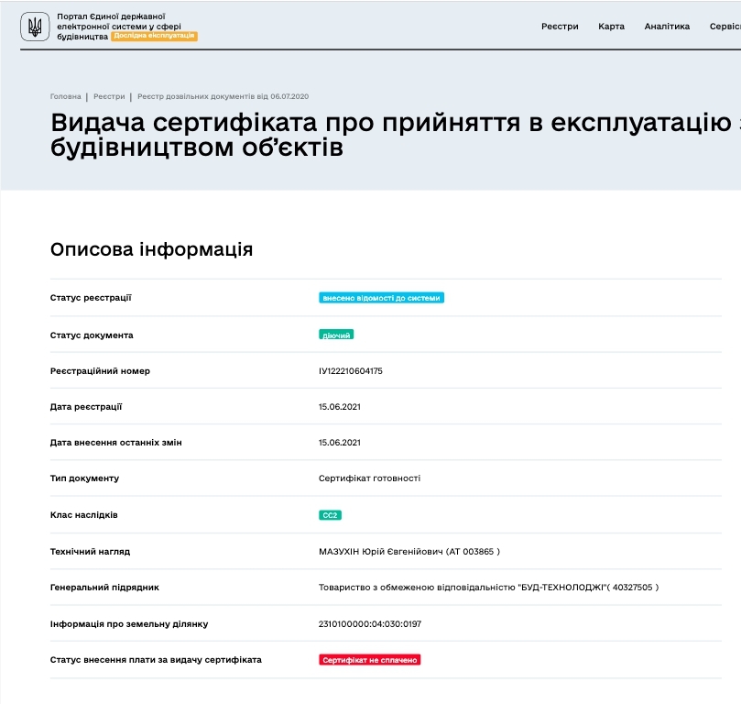Click the 'Статус документа' row label

pyautogui.click(x=92, y=335)
